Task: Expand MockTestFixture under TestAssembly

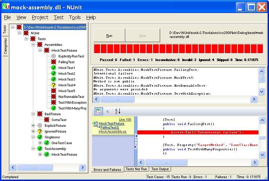Action: click(x=40, y=154)
